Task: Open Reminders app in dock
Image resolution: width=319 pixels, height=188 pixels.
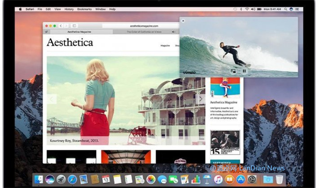Action: [128, 179]
